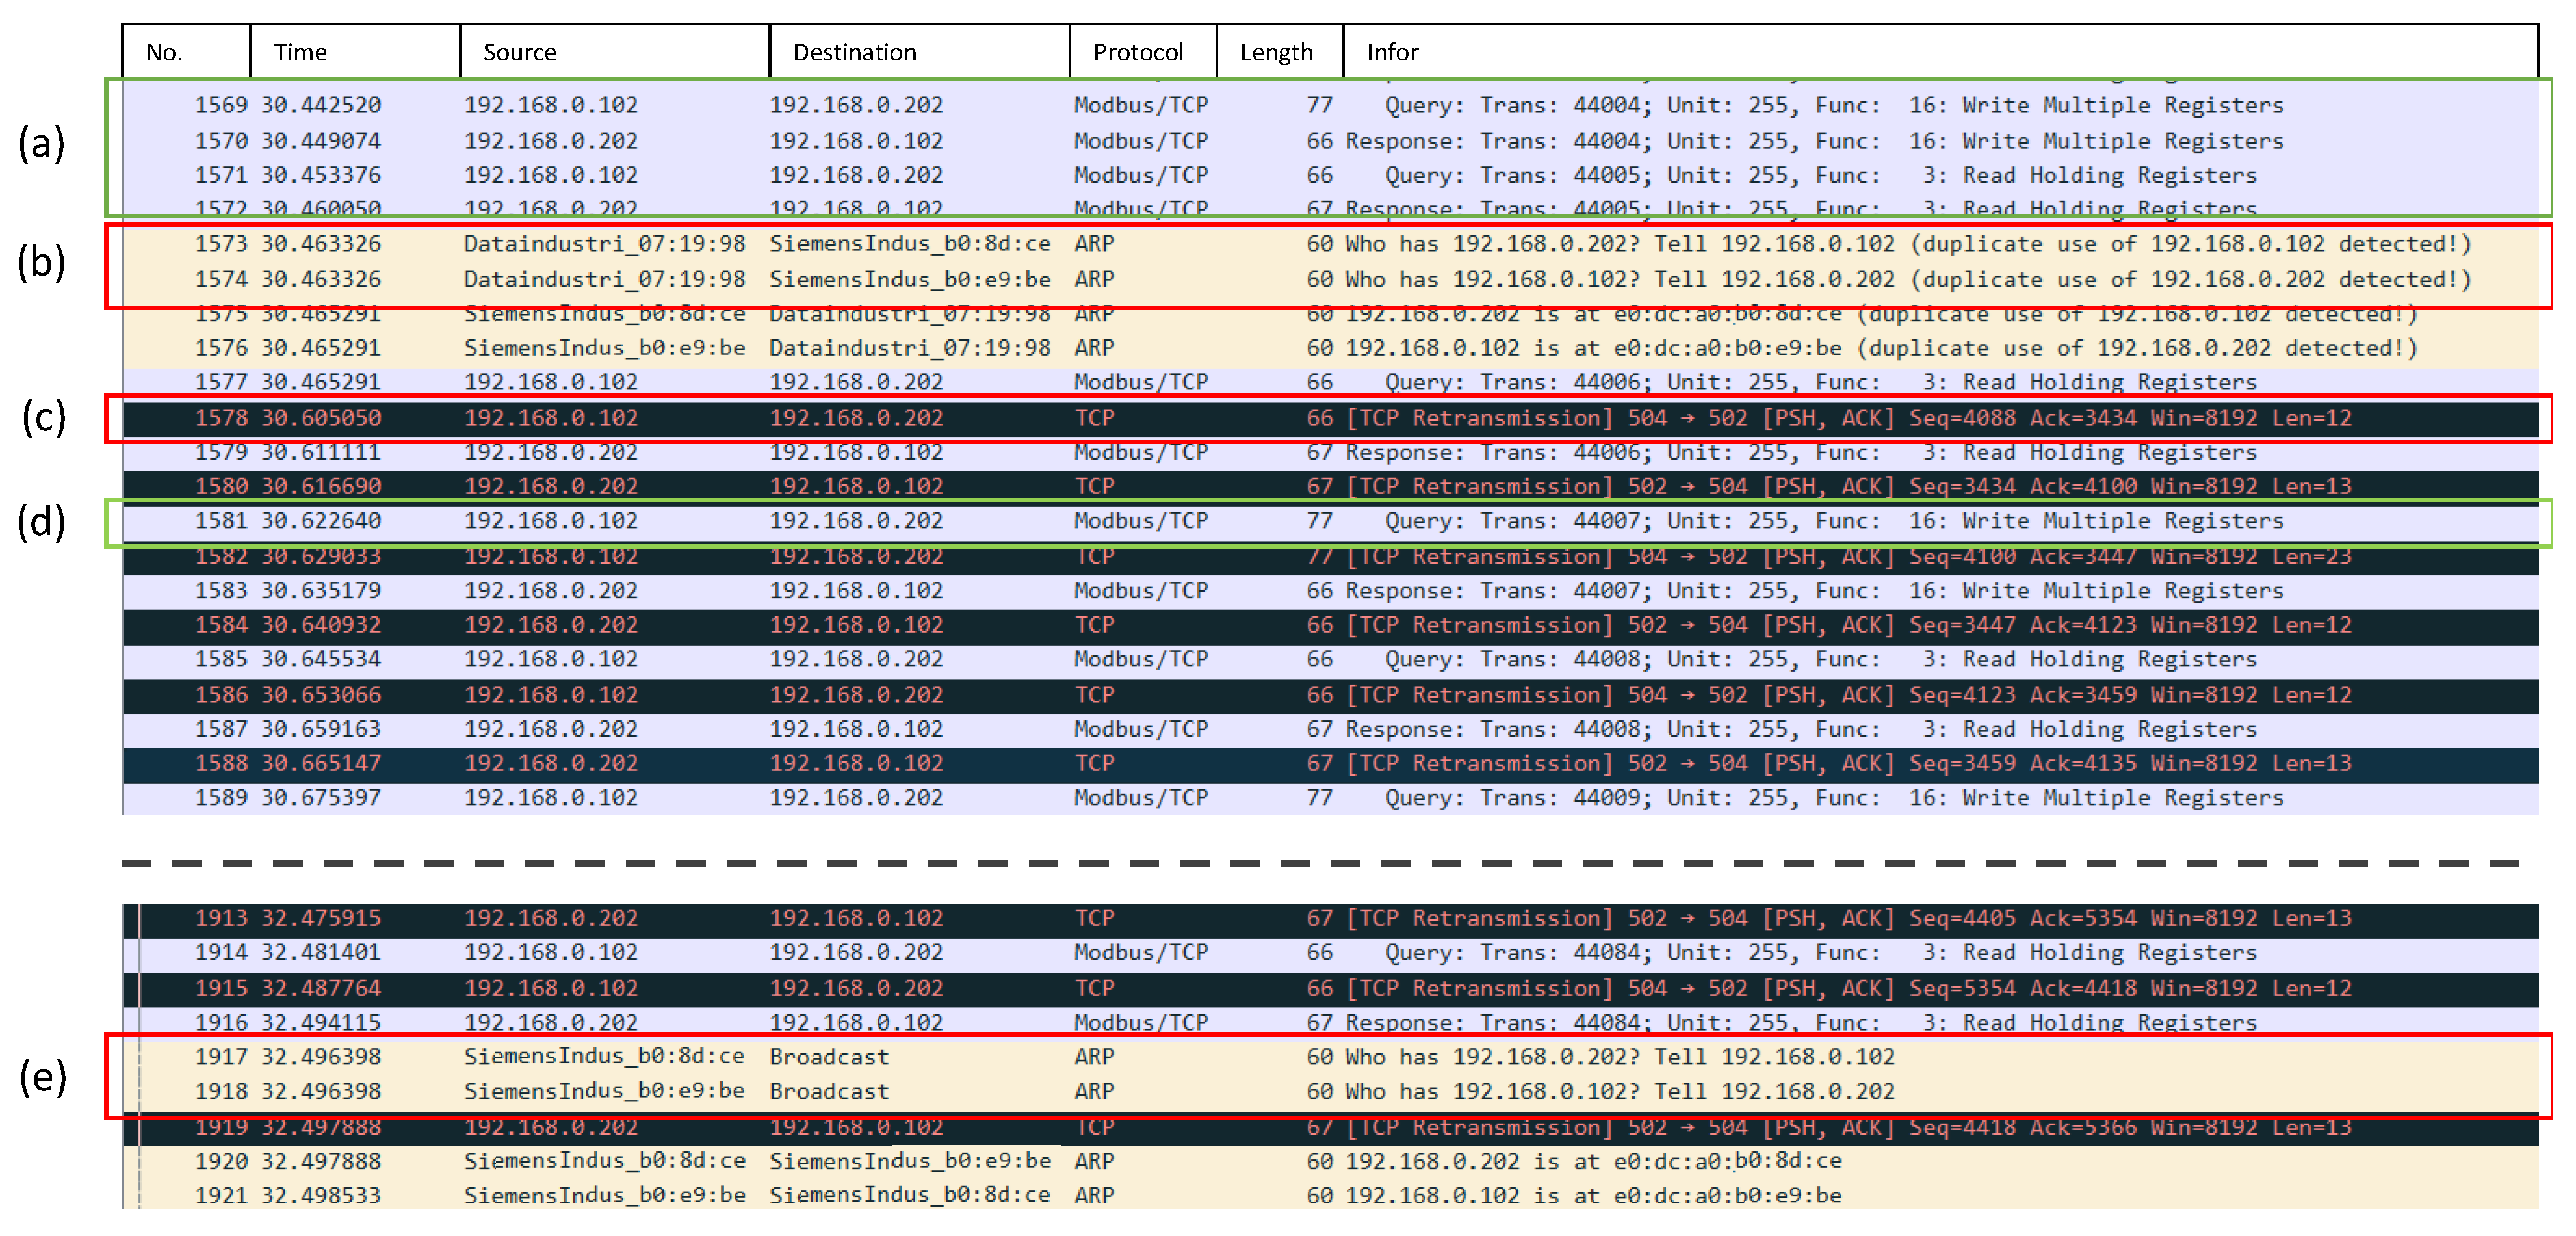The image size is (2576, 1236).
Task: Select packet 1589 Write Multiple Registers query
Action: coord(1300,798)
